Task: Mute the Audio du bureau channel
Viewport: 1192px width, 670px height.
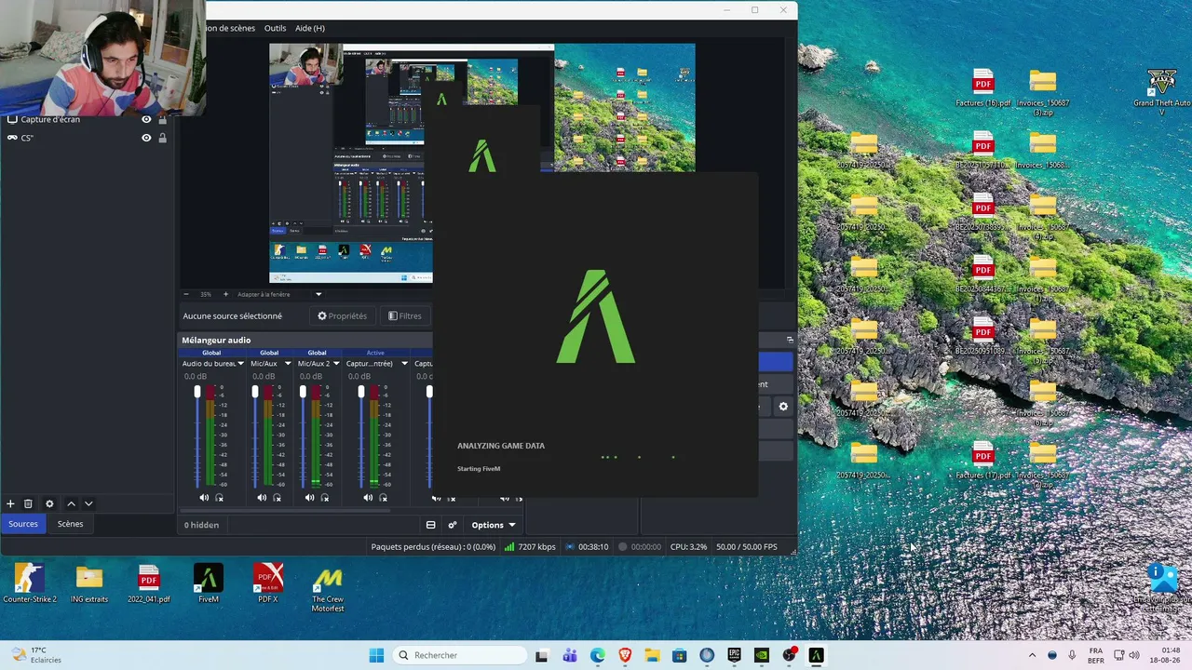Action: [x=204, y=498]
